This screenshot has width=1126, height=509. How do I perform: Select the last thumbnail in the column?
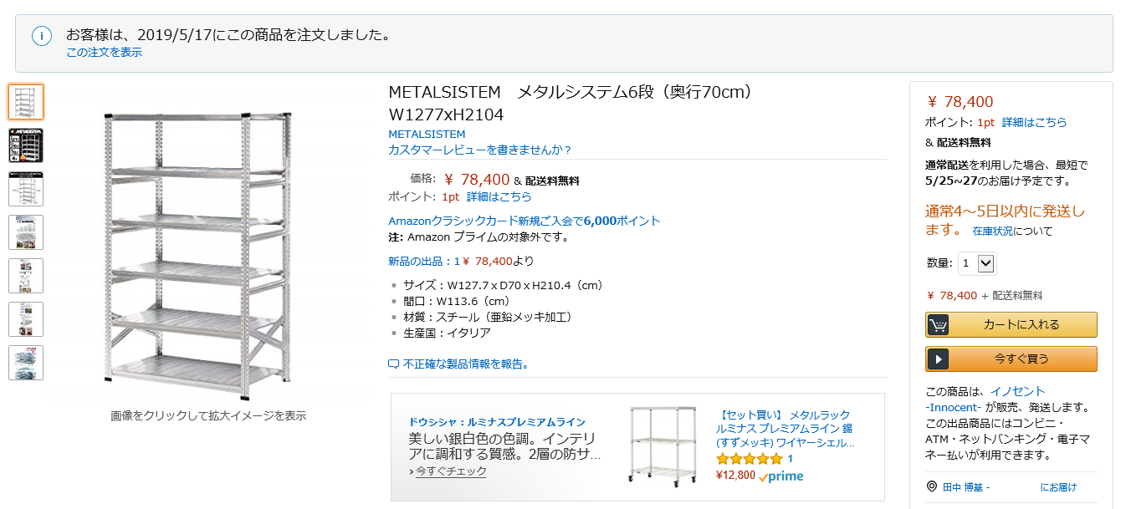(26, 363)
